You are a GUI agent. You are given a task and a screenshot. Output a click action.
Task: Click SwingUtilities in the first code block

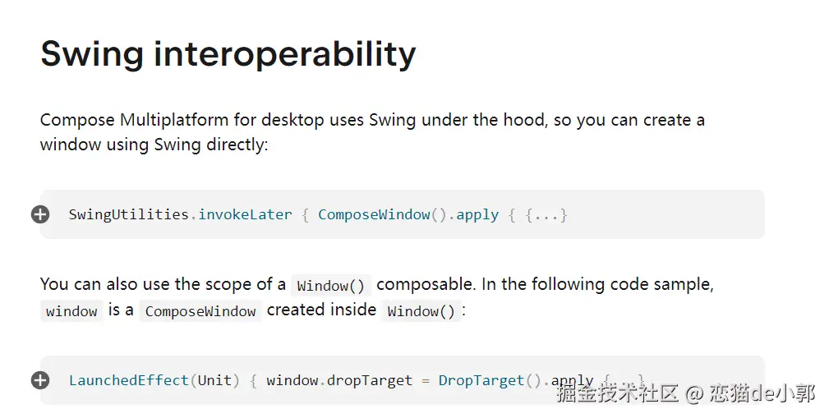pyautogui.click(x=128, y=214)
